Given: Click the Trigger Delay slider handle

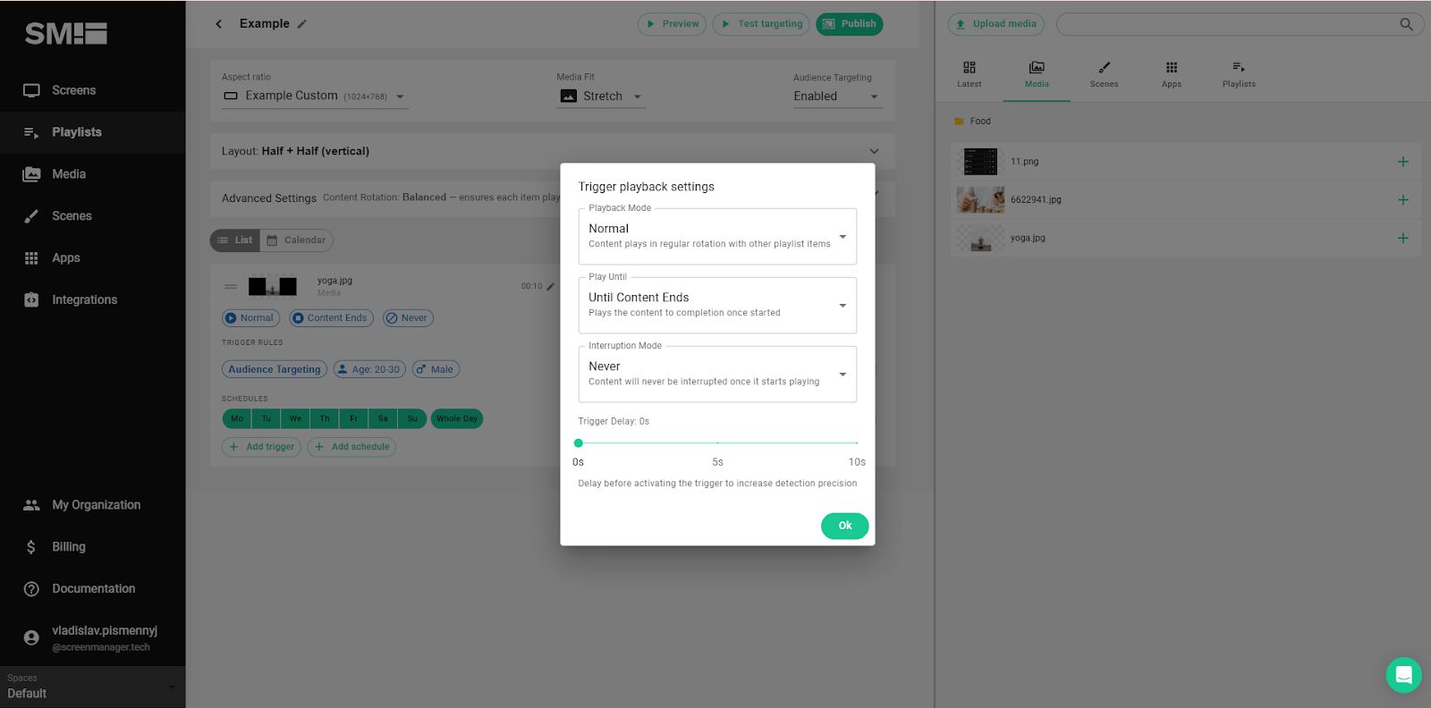Looking at the screenshot, I should click(579, 443).
